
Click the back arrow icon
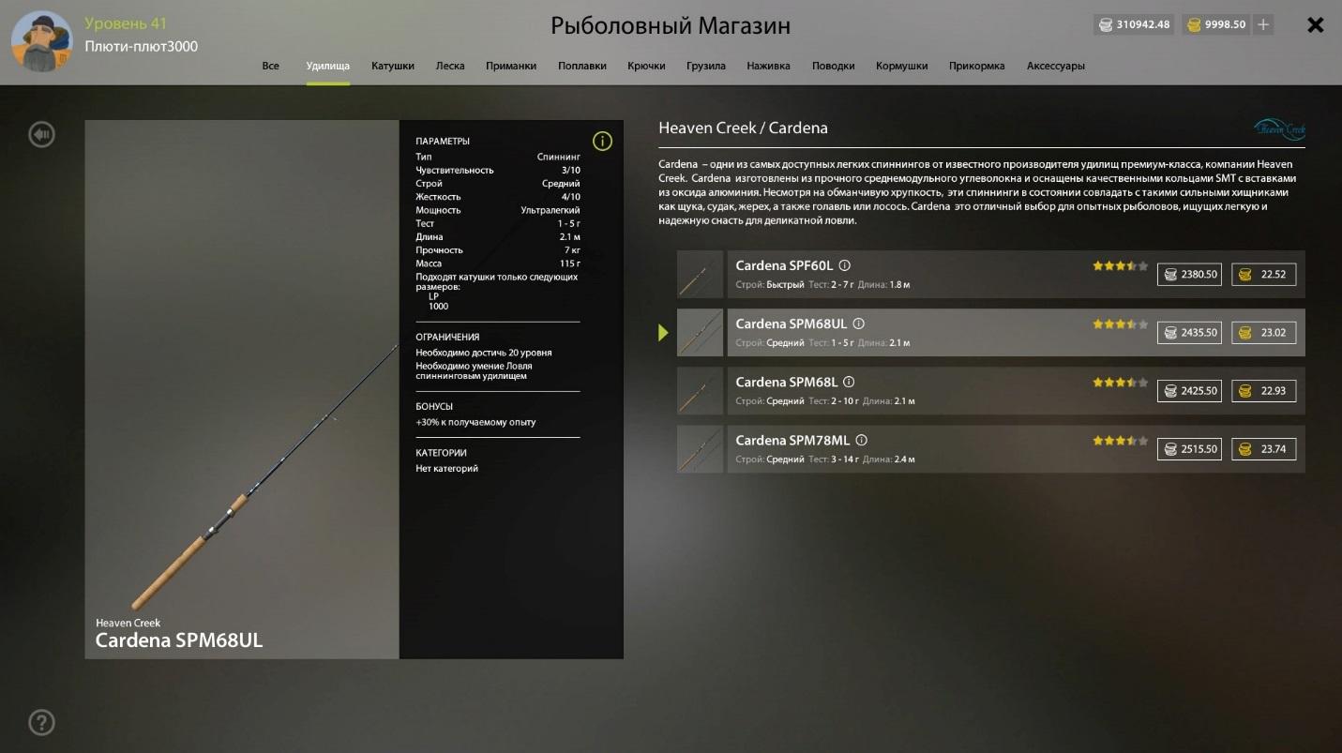41,135
